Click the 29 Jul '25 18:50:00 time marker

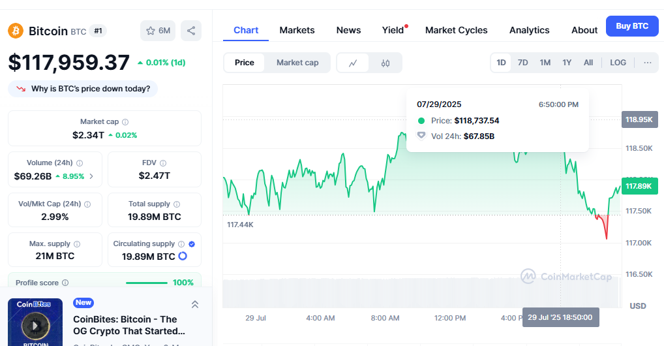(560, 317)
